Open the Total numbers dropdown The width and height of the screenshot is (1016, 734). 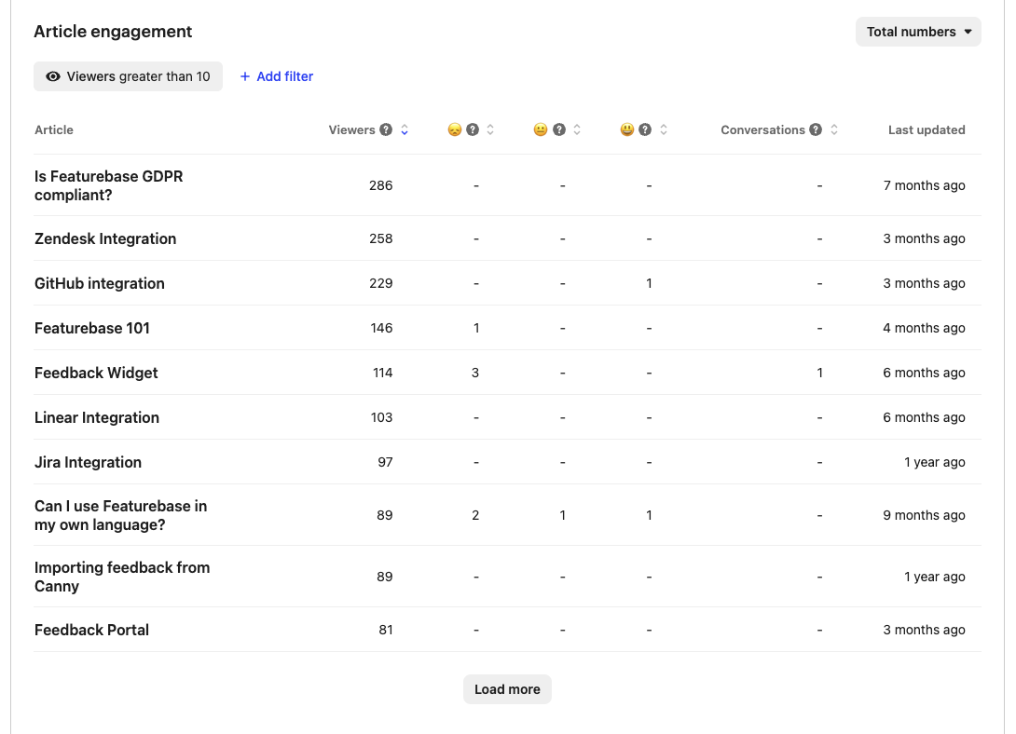point(918,32)
